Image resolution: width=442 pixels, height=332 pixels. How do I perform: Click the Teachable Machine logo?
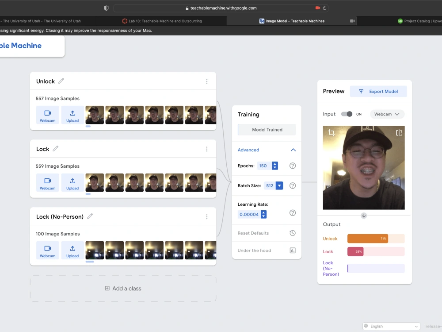tap(21, 46)
